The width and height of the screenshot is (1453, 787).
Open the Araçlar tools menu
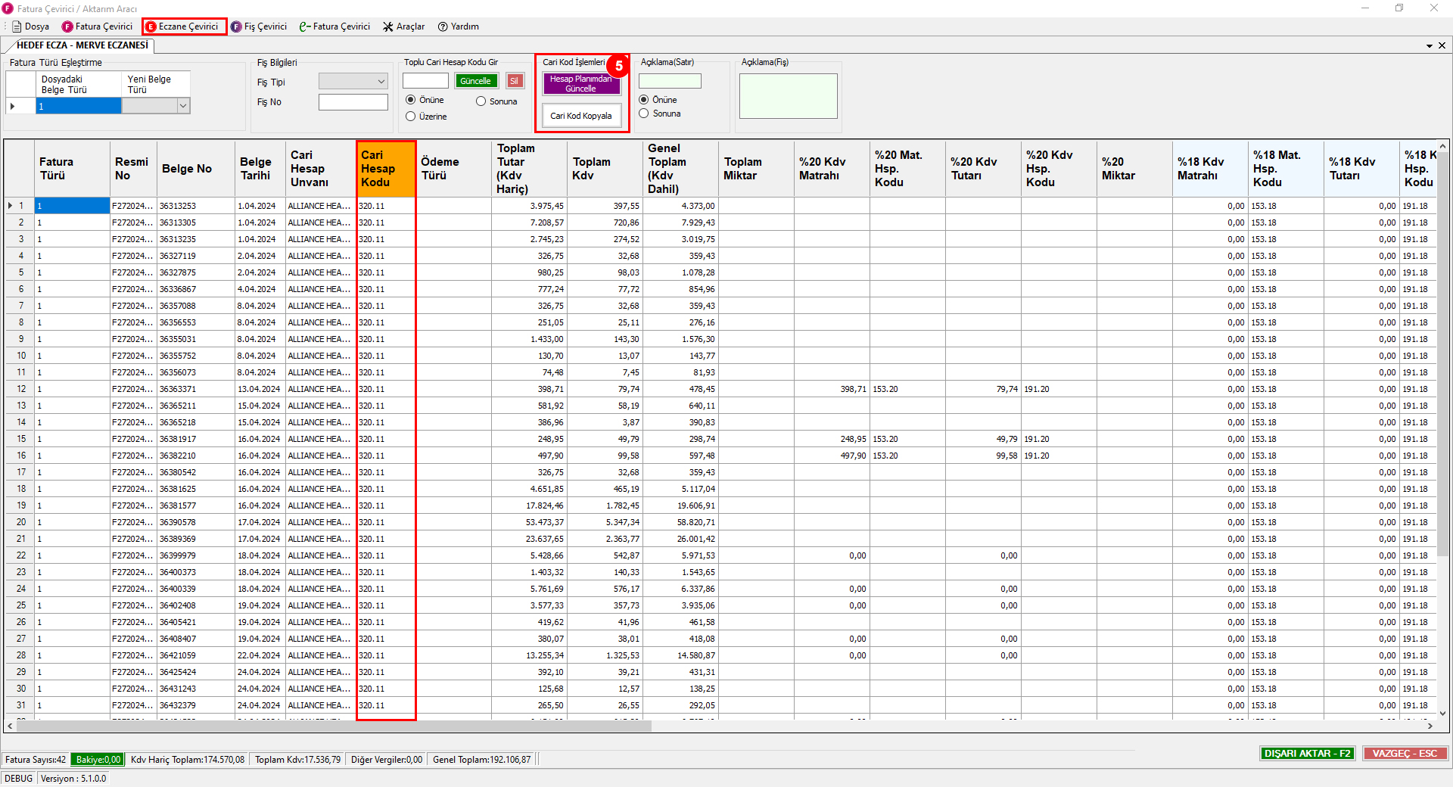403,26
